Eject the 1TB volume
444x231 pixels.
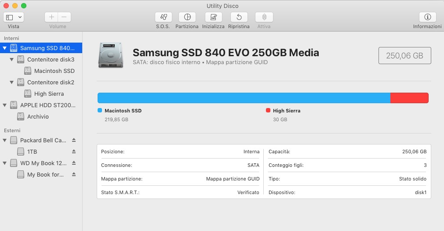(x=73, y=152)
